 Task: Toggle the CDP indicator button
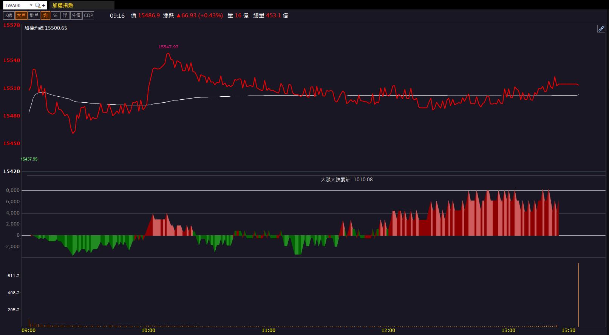pyautogui.click(x=88, y=15)
